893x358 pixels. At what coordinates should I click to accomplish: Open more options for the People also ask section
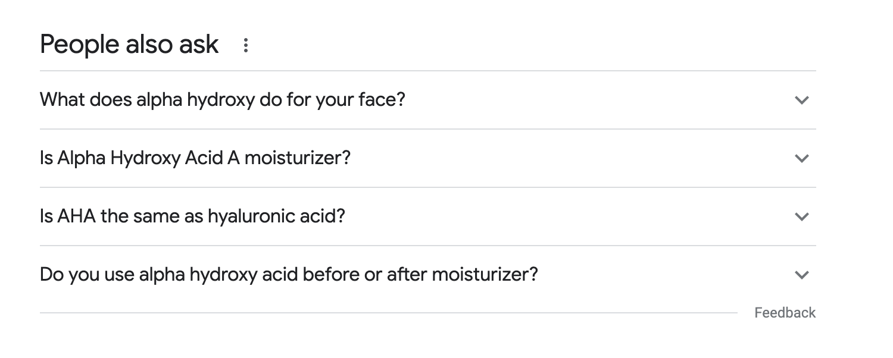[x=245, y=45]
